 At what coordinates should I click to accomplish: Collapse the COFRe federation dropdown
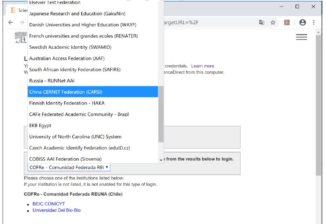click(69, 167)
